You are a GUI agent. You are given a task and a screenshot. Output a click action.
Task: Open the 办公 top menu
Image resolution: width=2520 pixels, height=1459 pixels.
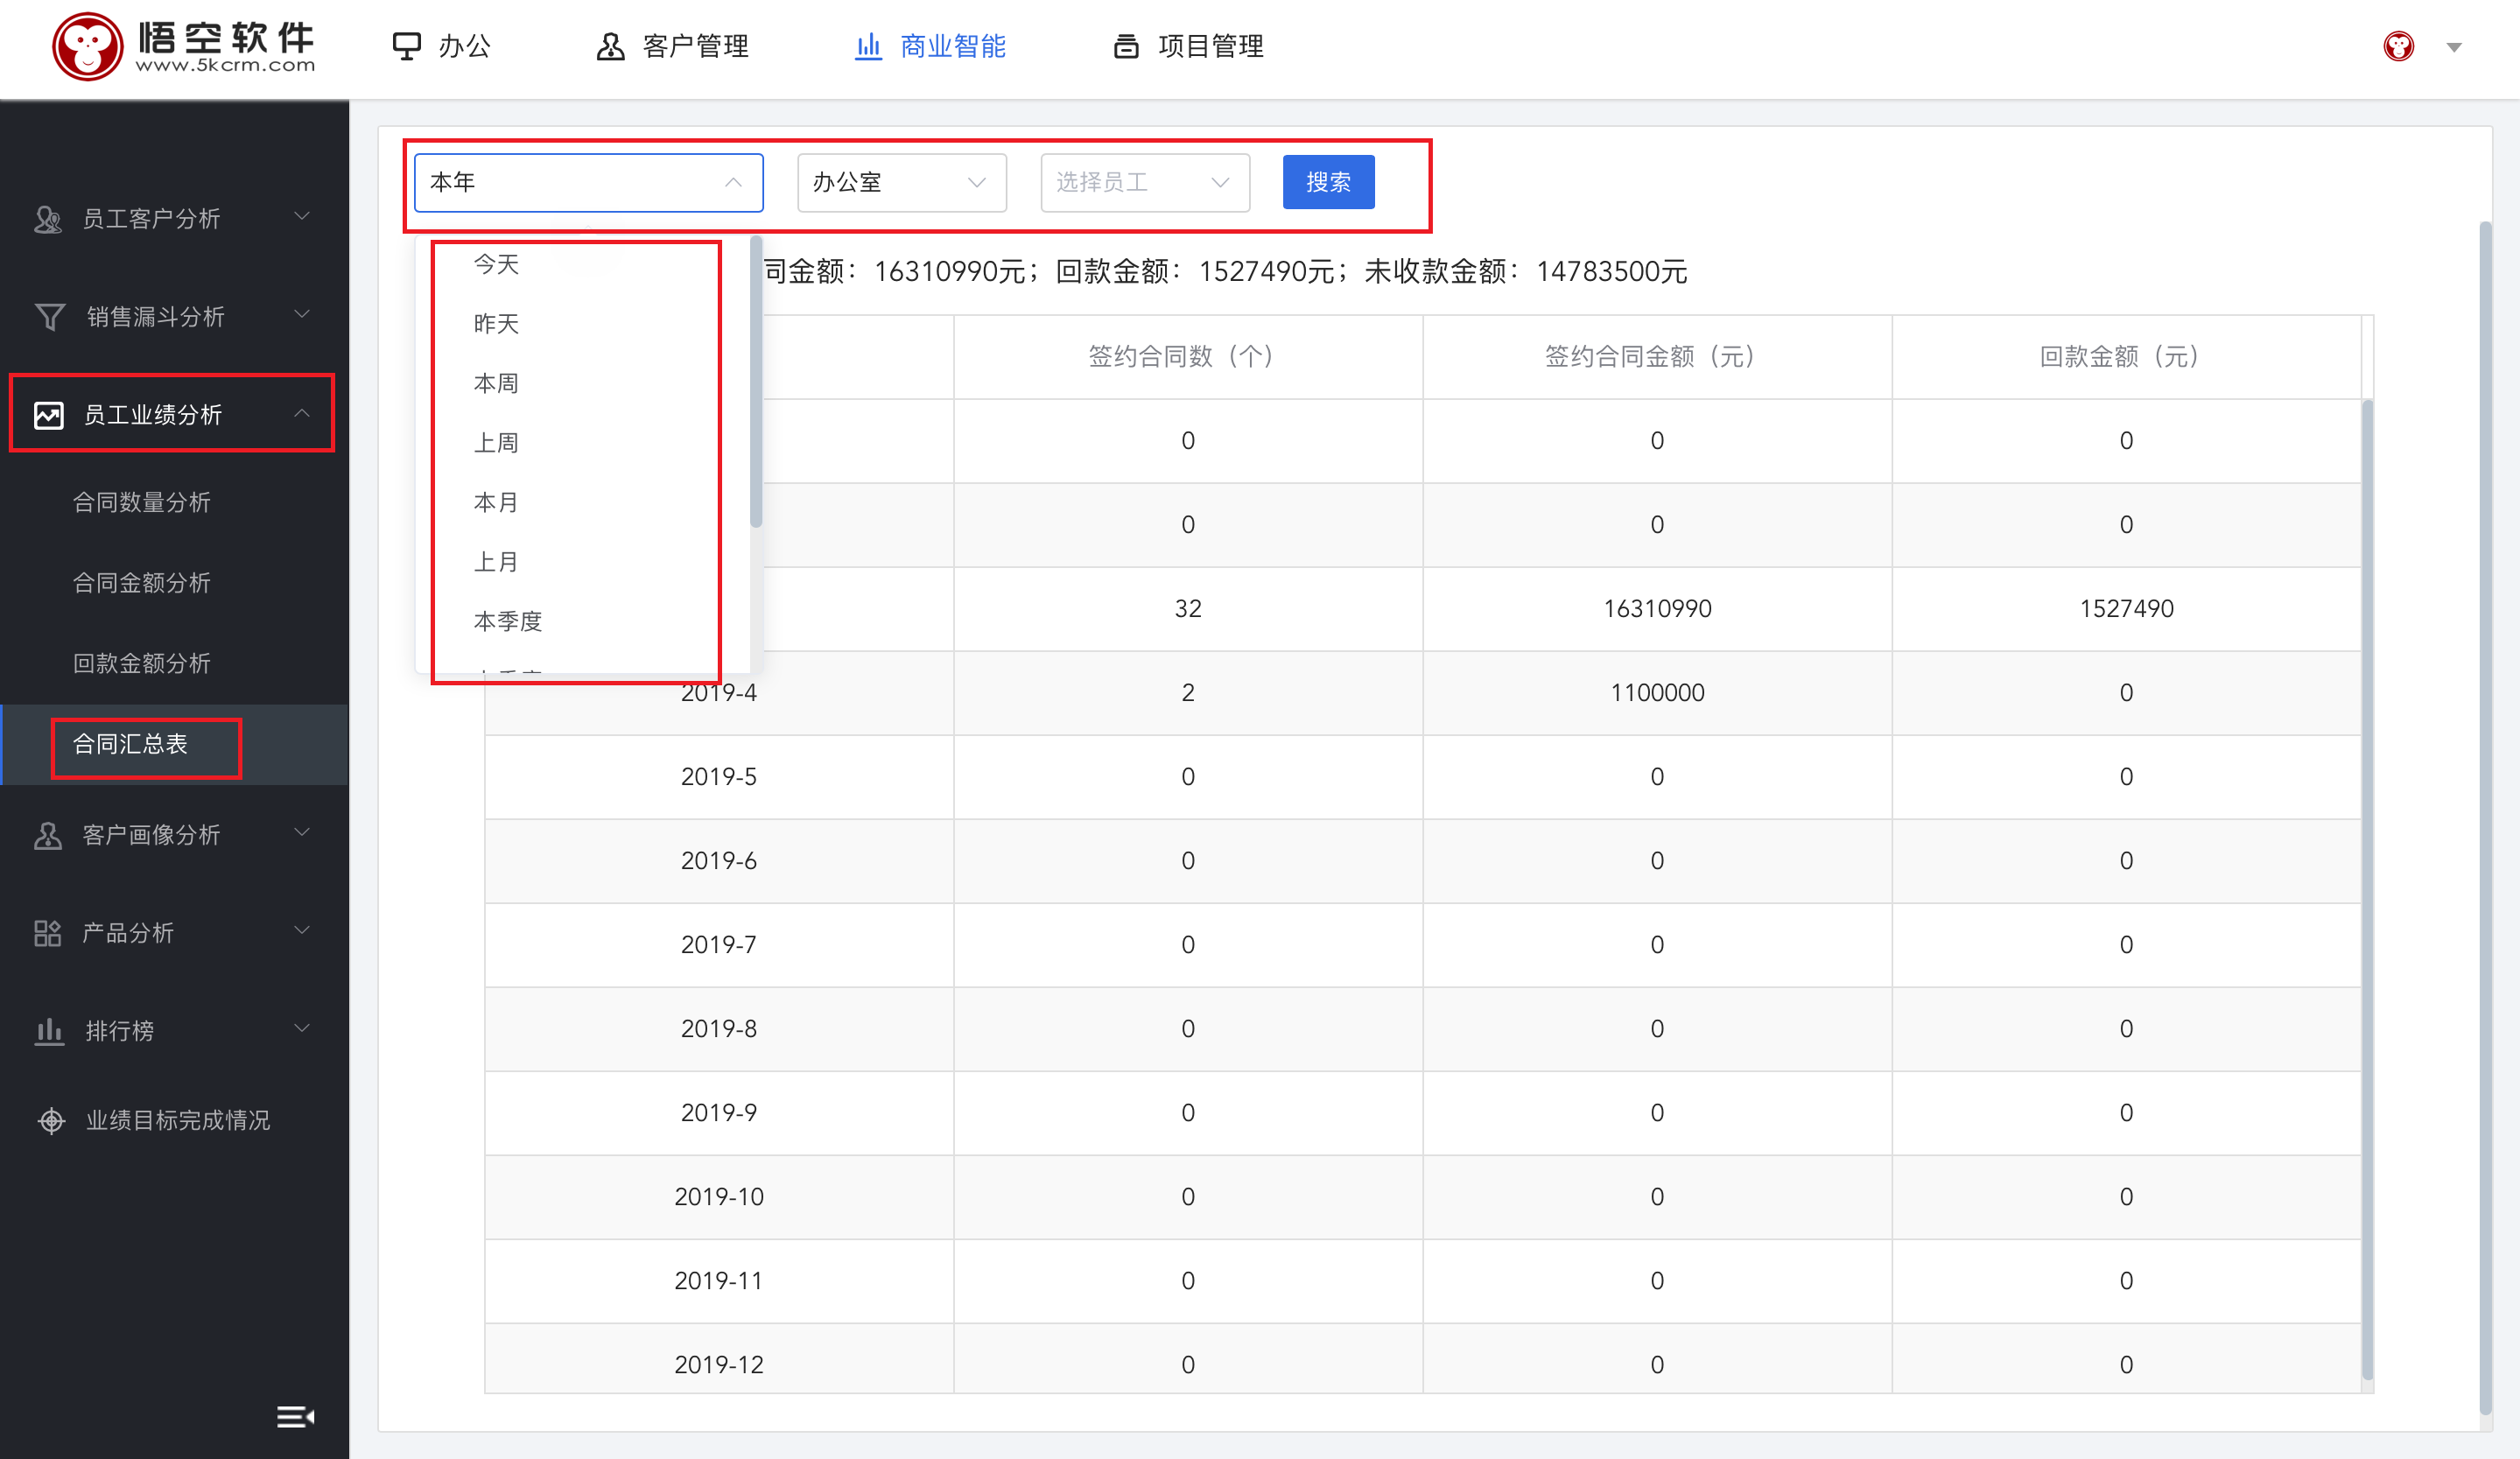[x=441, y=46]
